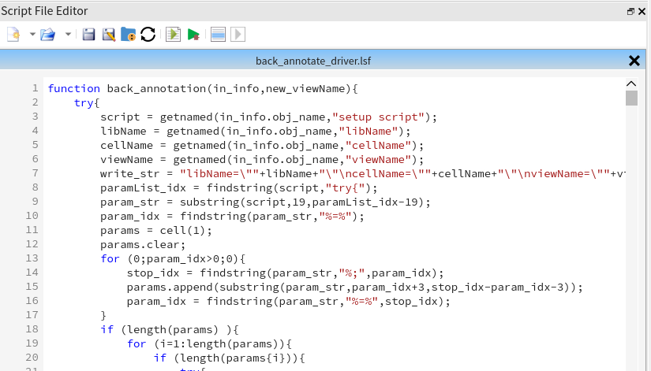This screenshot has height=371, width=651.
Task: Click 'paramList_idx' on line 8
Action: 143,187
